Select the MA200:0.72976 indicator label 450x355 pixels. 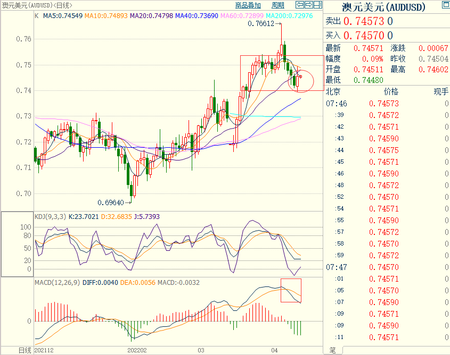click(289, 16)
